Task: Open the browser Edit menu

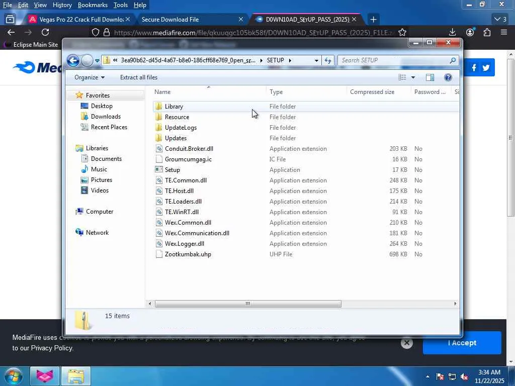Action: click(23, 5)
